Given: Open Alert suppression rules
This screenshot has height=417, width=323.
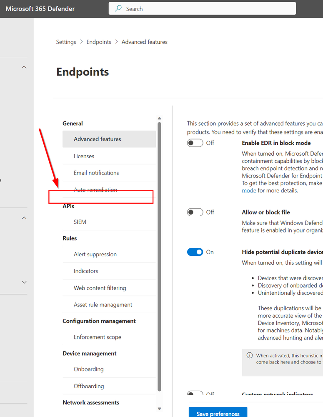Looking at the screenshot, I should [x=109, y=254].
